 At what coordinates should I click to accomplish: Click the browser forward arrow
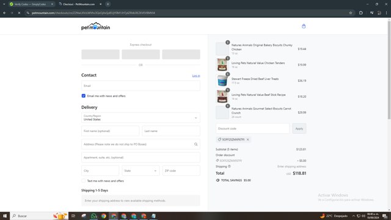point(12,13)
